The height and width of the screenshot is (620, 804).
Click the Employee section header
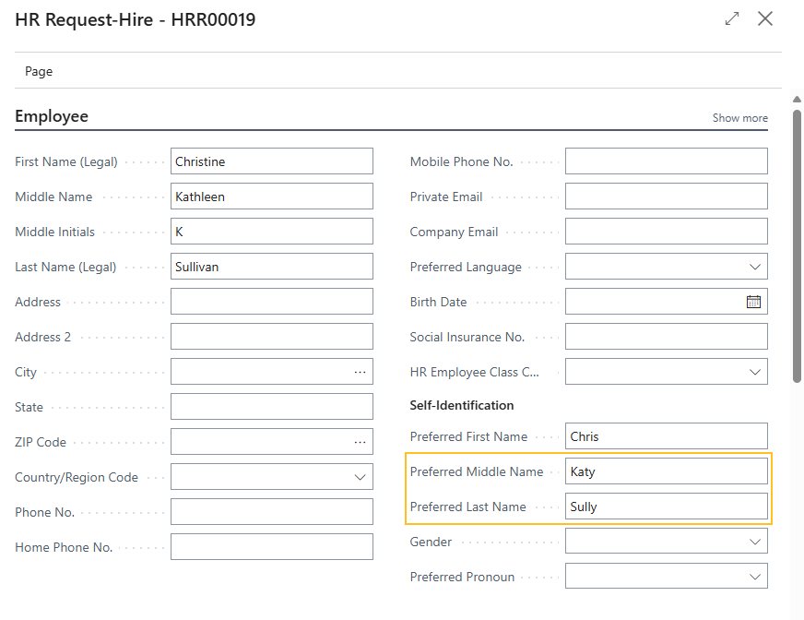(x=51, y=115)
